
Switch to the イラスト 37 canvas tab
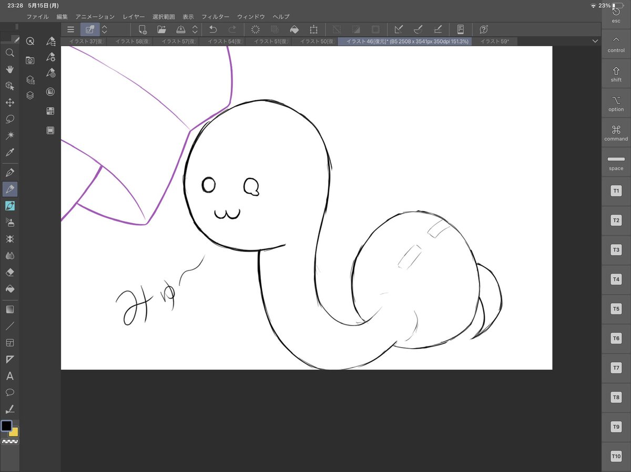(x=84, y=41)
